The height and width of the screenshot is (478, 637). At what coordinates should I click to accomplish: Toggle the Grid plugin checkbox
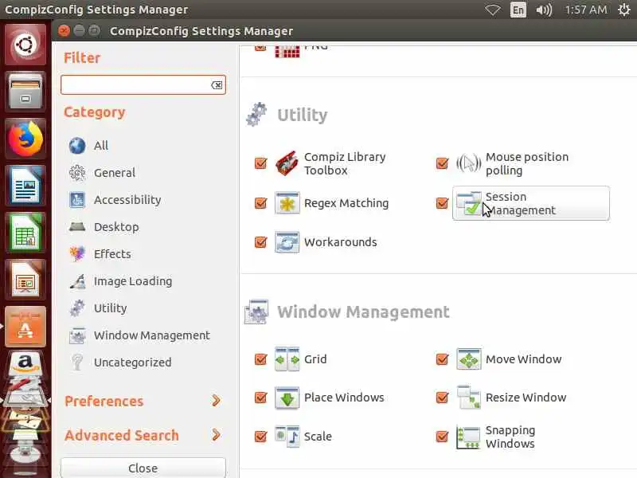(x=260, y=359)
